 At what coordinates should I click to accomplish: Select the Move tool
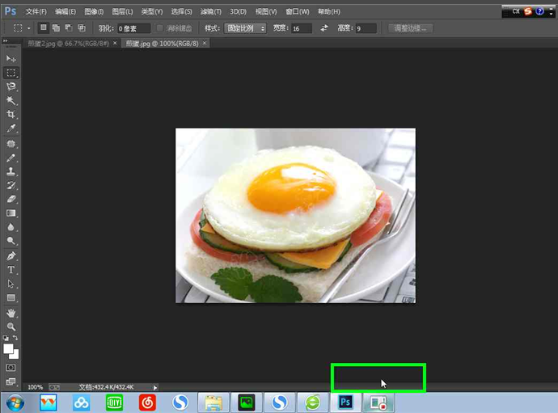coord(11,59)
